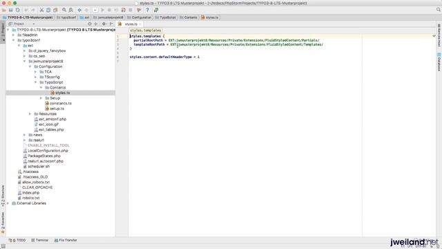Collapse the TYPO3-8-LTS-Musterprojekt root node
The height and width of the screenshot is (249, 442).
[8, 30]
